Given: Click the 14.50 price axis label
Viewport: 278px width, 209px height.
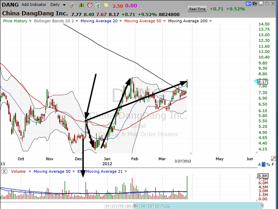Looking at the screenshot, I should 264,24.
